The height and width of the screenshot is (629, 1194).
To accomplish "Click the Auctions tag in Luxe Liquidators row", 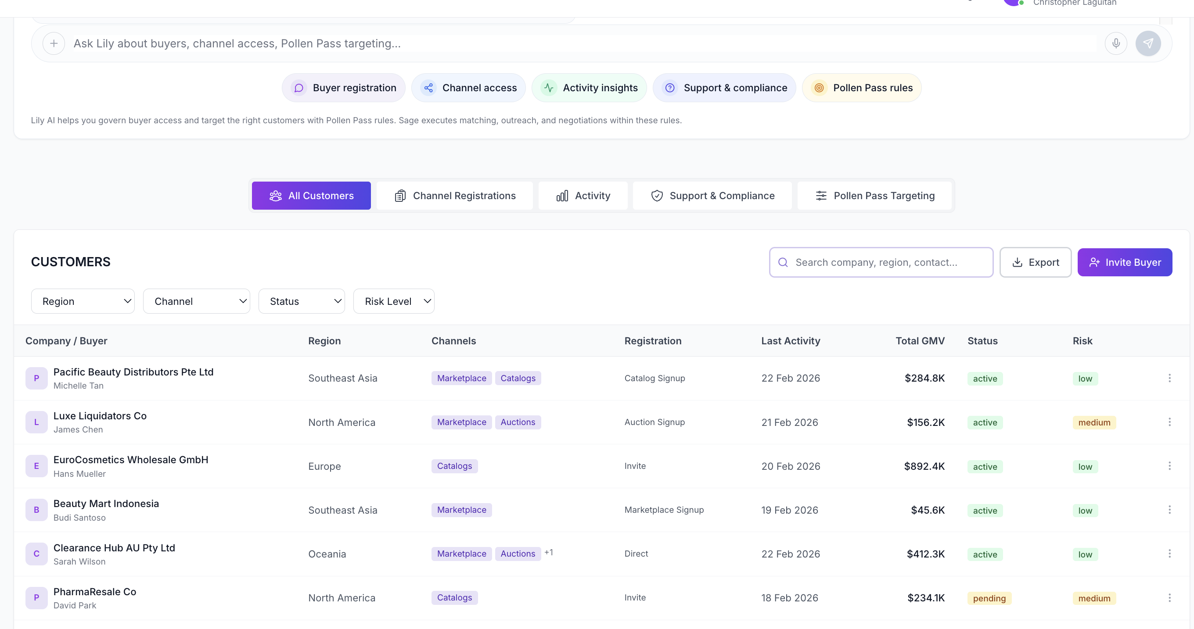I will point(518,422).
